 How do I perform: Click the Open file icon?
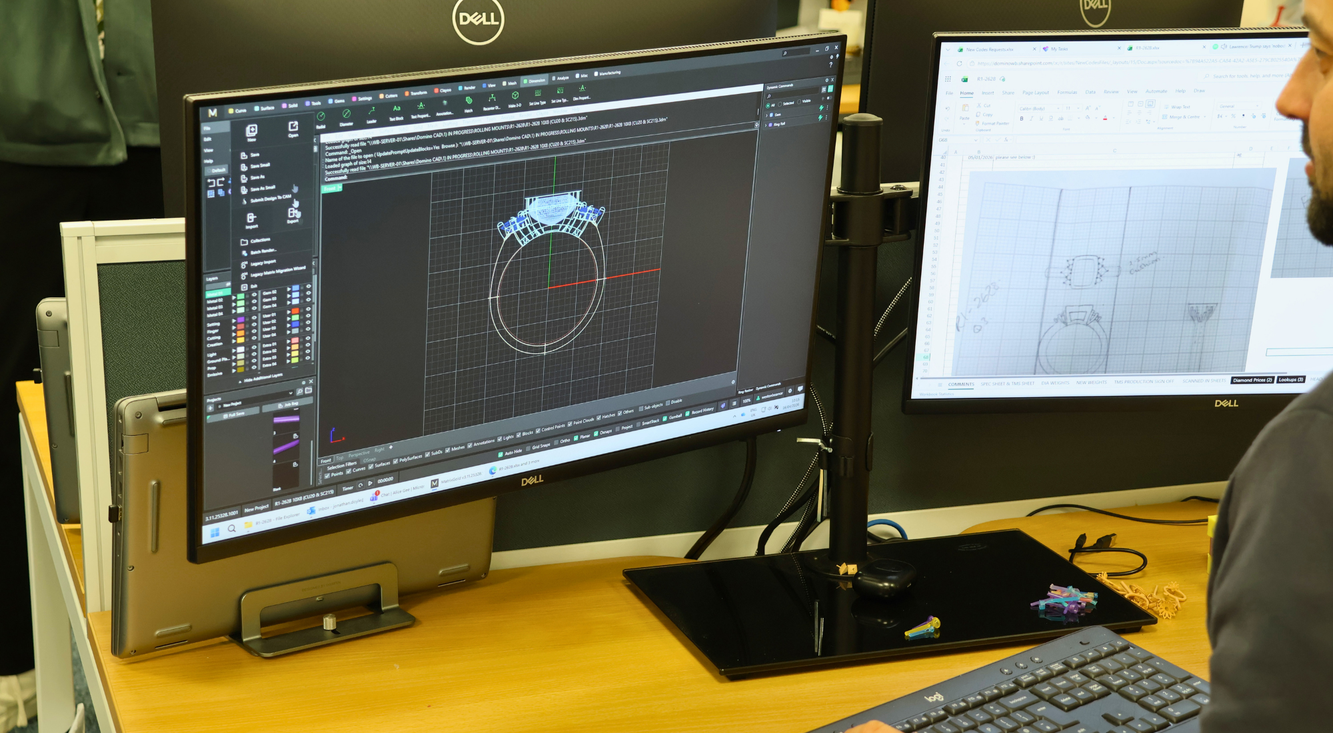(293, 126)
